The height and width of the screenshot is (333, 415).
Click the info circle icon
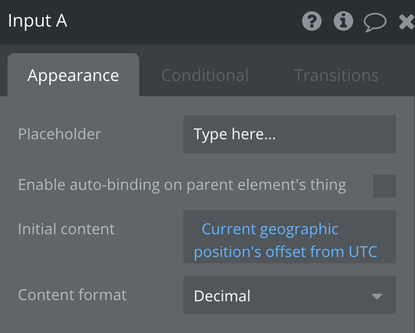pos(344,22)
